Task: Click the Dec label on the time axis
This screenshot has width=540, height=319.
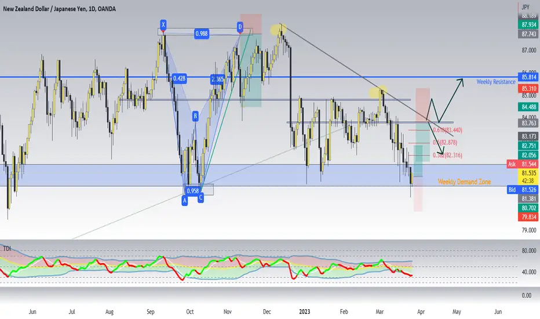Action: tap(267, 312)
